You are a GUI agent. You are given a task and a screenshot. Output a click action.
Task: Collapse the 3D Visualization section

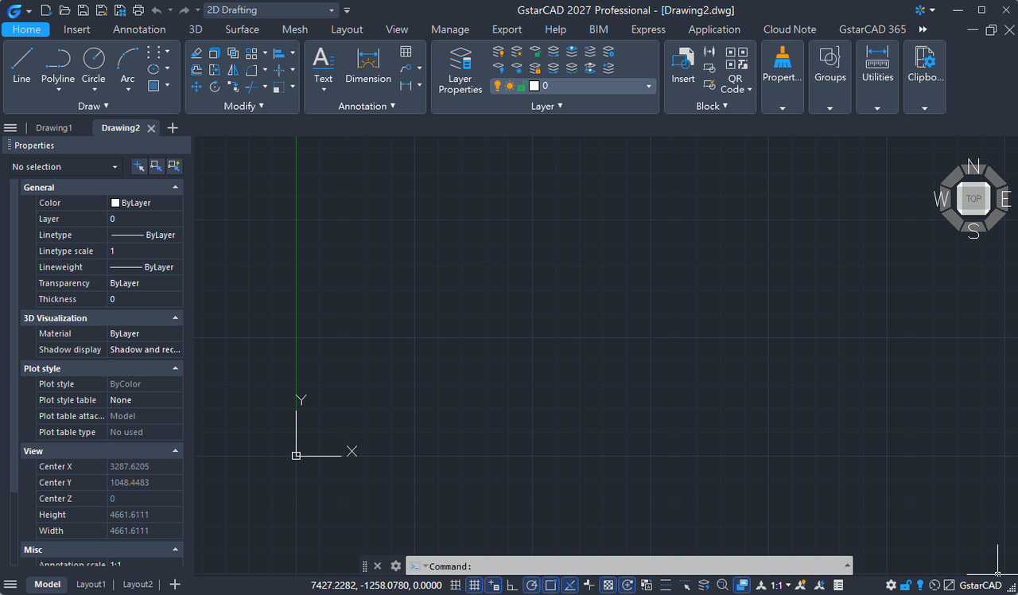176,318
